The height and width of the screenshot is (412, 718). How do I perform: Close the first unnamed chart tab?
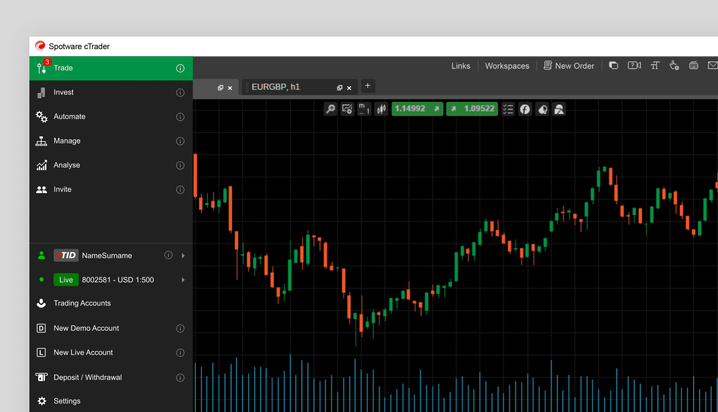[x=230, y=88]
